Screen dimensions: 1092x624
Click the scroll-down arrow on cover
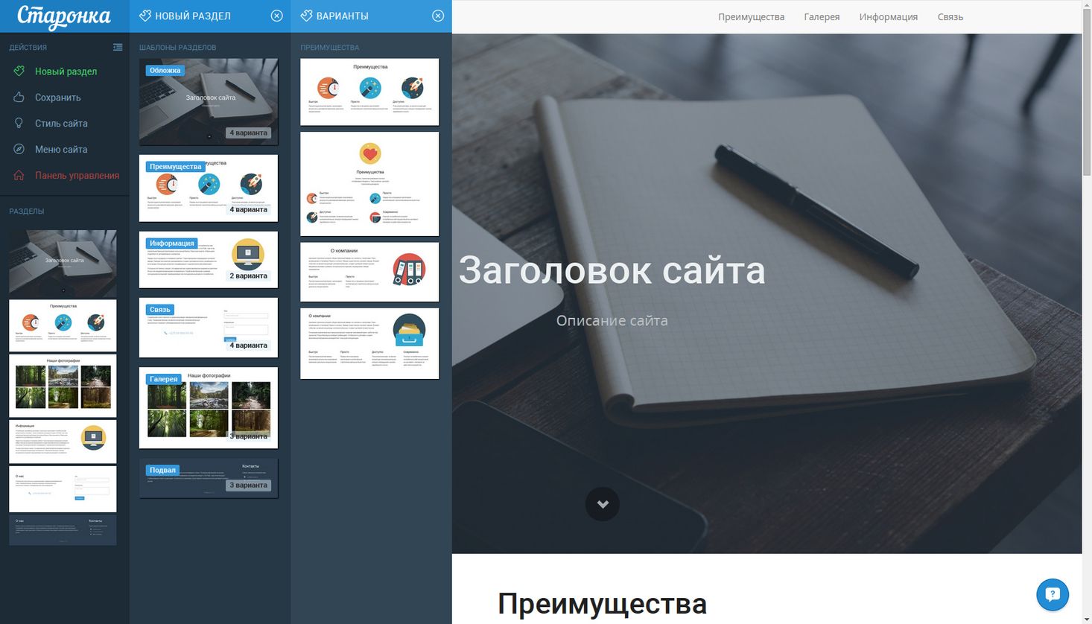tap(603, 504)
